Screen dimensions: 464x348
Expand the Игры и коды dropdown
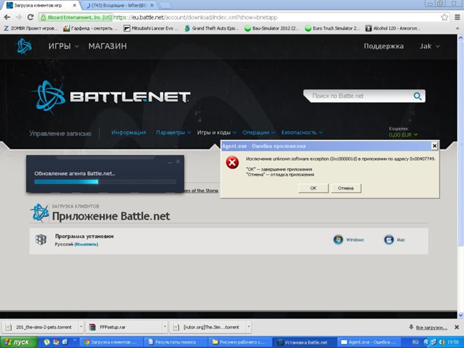216,133
